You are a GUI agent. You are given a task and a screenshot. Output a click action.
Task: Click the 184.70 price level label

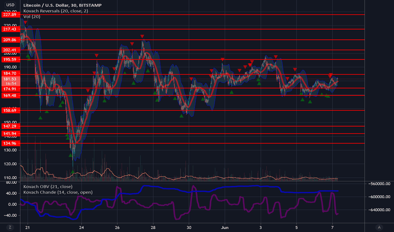coord(11,73)
